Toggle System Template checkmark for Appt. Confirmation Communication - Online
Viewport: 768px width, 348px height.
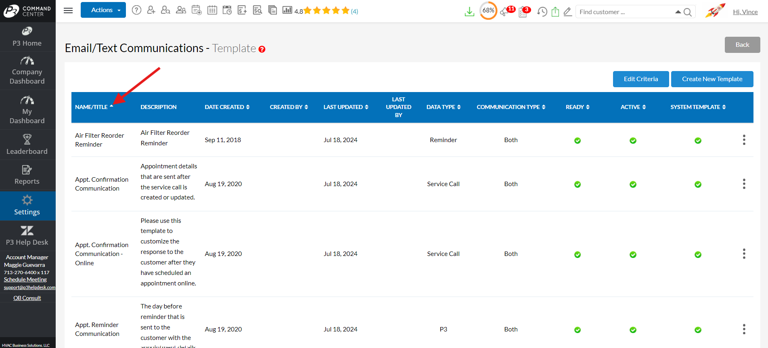(698, 255)
